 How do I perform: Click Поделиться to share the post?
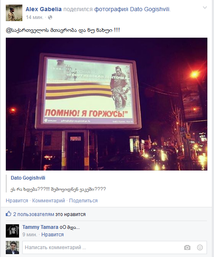tap(83, 201)
